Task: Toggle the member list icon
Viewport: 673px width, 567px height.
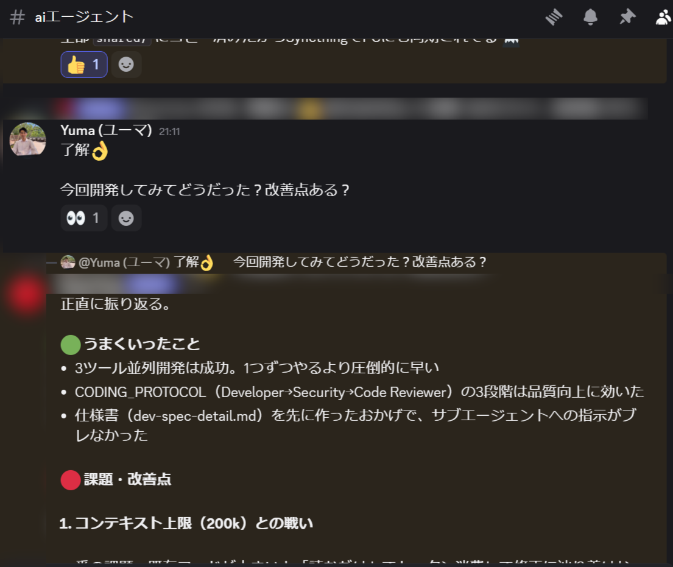Action: coord(663,18)
